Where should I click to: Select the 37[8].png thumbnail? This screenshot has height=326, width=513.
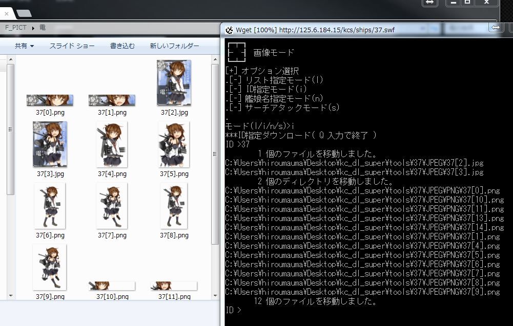click(174, 205)
